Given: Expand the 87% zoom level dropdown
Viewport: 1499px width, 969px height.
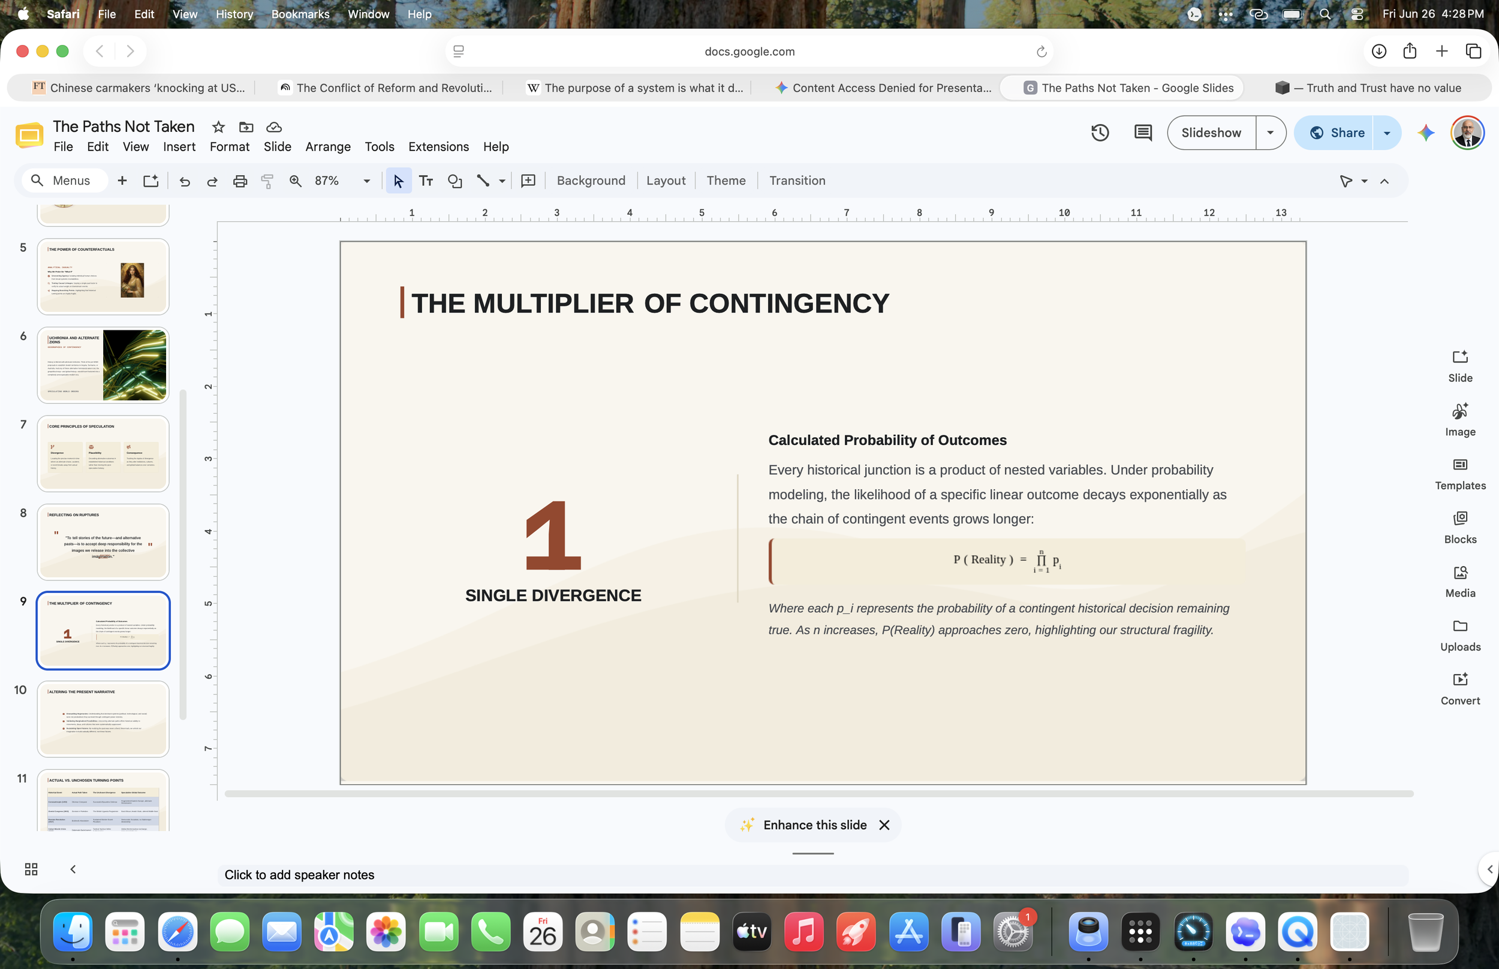Looking at the screenshot, I should pyautogui.click(x=366, y=181).
